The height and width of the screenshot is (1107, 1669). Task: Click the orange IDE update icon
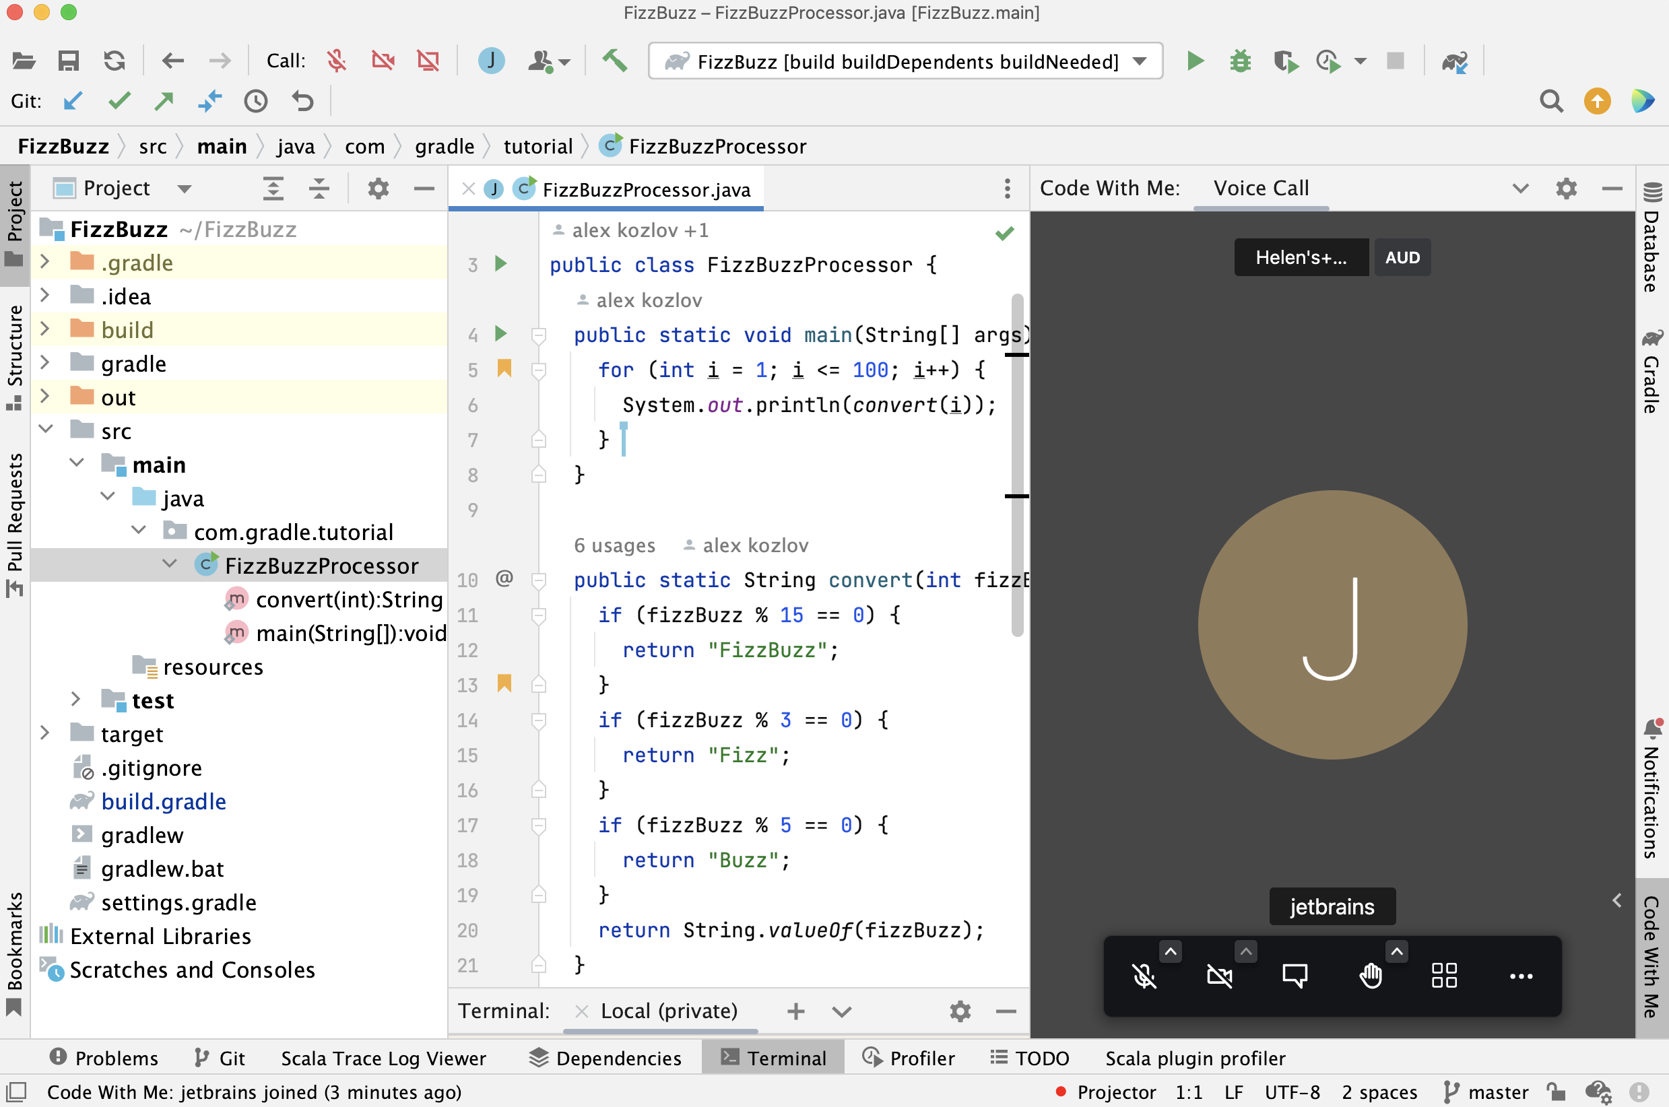click(1597, 101)
